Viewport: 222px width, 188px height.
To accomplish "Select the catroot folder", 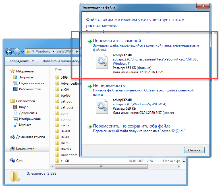I will (66, 101).
